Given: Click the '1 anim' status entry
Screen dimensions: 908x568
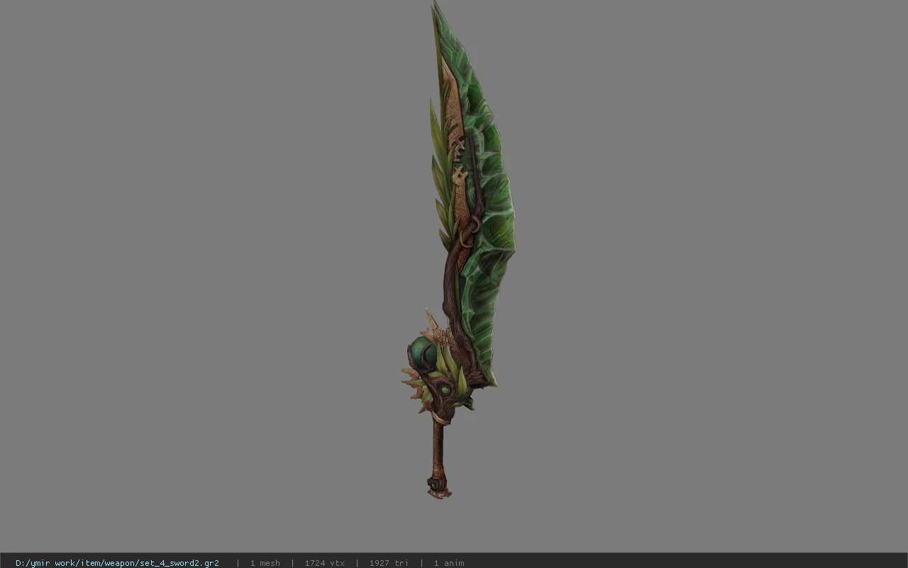Looking at the screenshot, I should (449, 563).
